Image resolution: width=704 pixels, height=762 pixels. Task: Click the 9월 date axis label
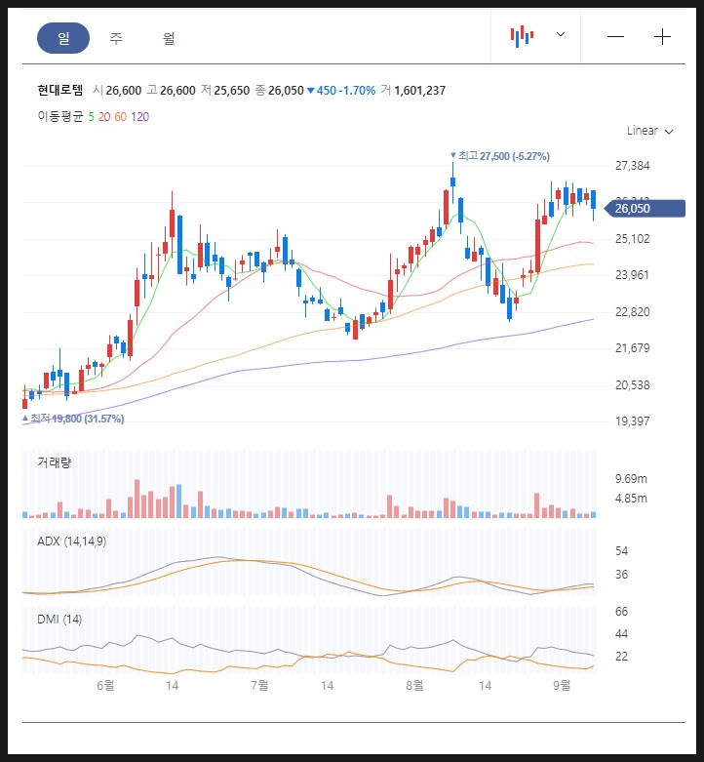[562, 685]
